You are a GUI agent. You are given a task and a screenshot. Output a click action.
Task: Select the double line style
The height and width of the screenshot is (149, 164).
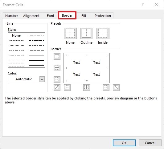coord(36,65)
